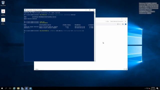This screenshot has height=90, width=160.
Task: Open the muted volume tray icon
Action: click(x=149, y=88)
